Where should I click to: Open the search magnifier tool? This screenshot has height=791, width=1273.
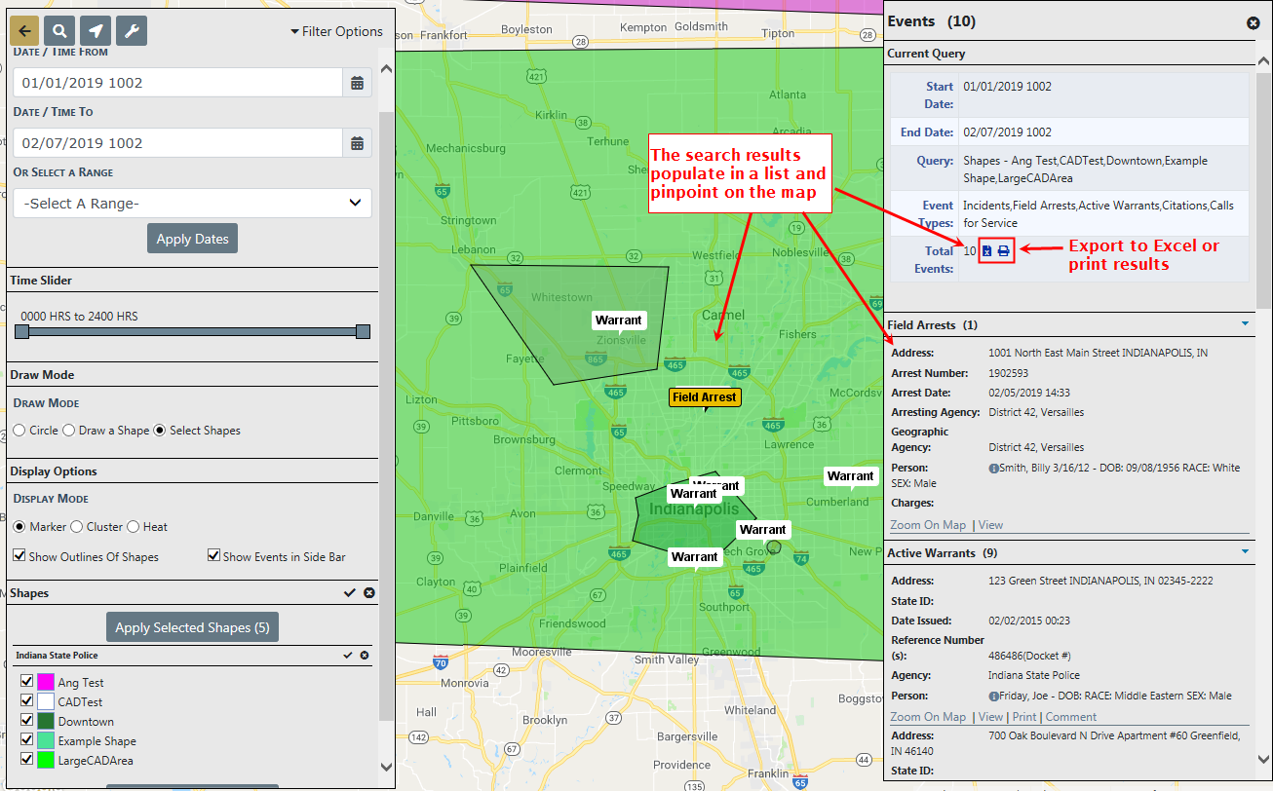click(59, 31)
